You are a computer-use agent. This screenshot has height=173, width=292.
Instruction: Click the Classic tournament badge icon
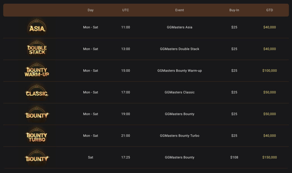[37, 93]
